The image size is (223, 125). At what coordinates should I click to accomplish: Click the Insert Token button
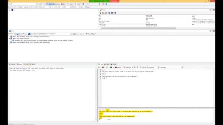(x=33, y=34)
